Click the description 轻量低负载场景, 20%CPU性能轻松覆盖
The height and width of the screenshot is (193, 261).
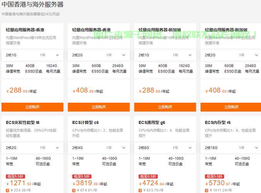tap(31, 133)
